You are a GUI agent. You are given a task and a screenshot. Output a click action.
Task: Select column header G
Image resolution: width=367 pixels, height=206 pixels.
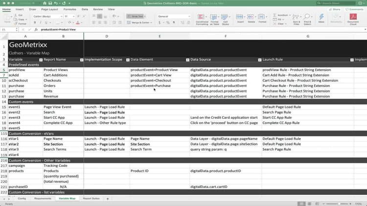click(x=308, y=36)
